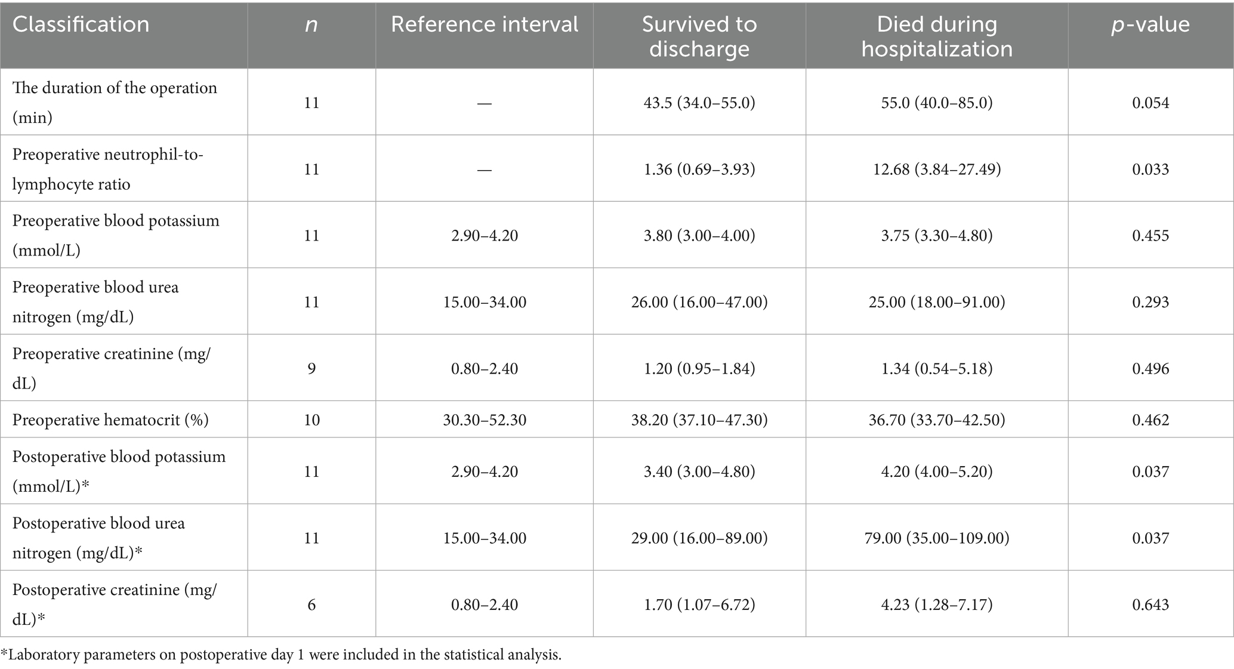Select the Postoperative creatinine row label
The height and width of the screenshot is (669, 1234).
pos(115,604)
